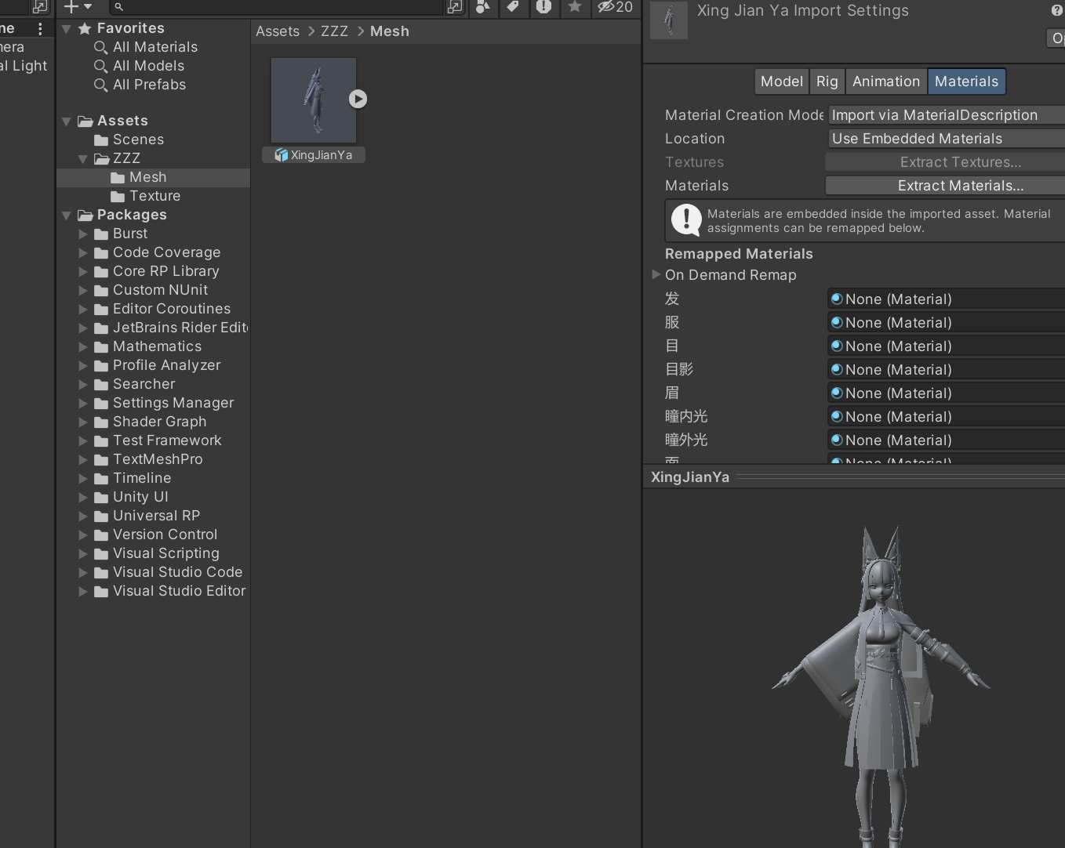The width and height of the screenshot is (1065, 848).
Task: Click the material picker circle for 发
Action: coord(837,299)
